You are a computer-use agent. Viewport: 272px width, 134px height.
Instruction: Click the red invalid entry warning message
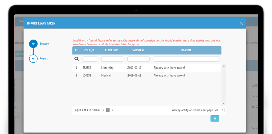click(146, 43)
